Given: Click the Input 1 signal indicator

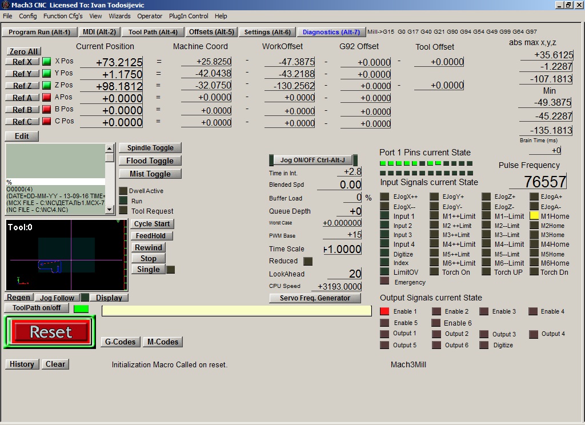Looking at the screenshot, I should click(384, 215).
